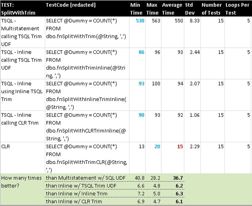Click the blue 530 min time value
252x206 pixels.
(140, 21)
